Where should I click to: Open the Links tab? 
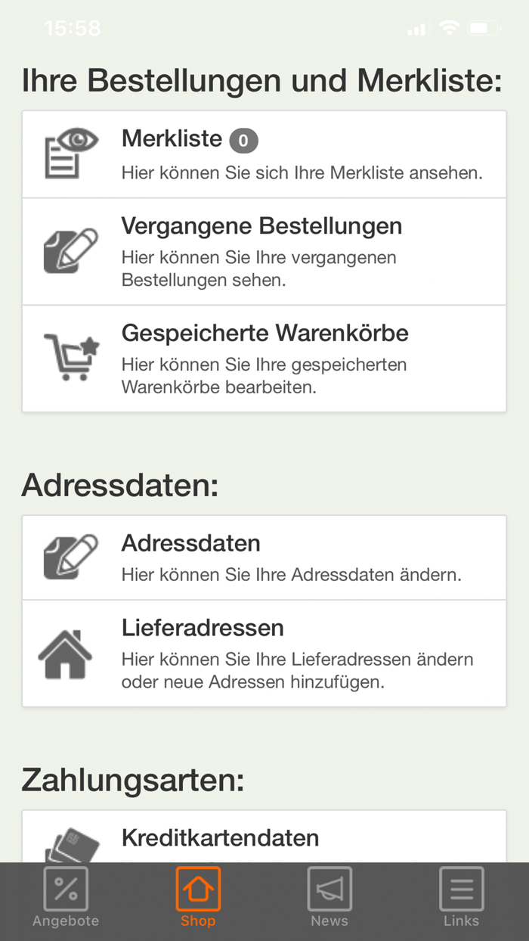pyautogui.click(x=462, y=900)
